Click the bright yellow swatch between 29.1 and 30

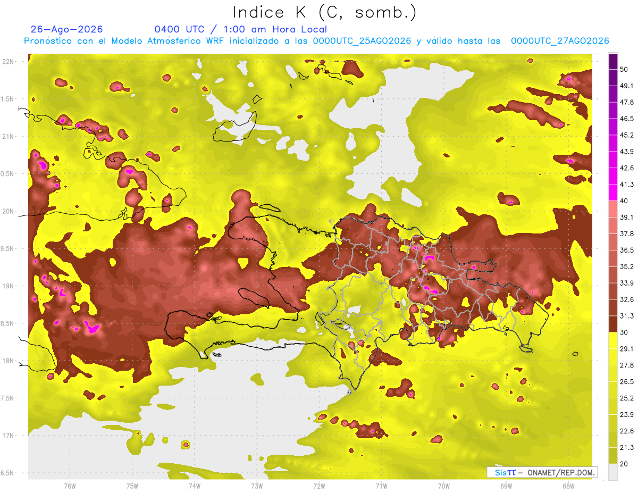click(613, 340)
